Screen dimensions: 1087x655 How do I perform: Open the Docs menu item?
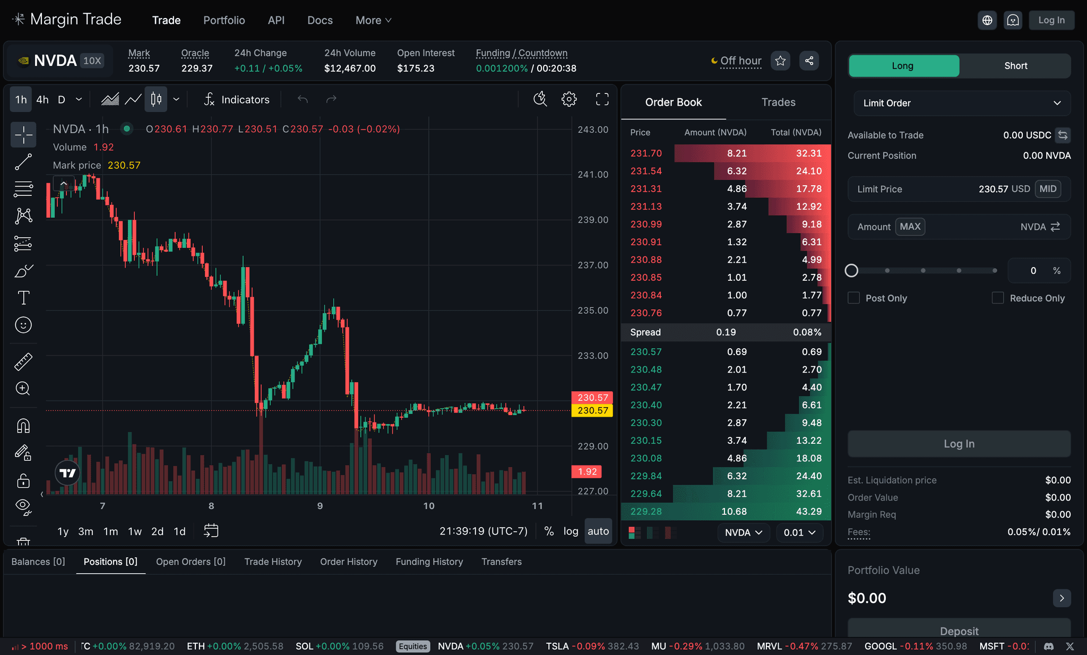click(320, 20)
